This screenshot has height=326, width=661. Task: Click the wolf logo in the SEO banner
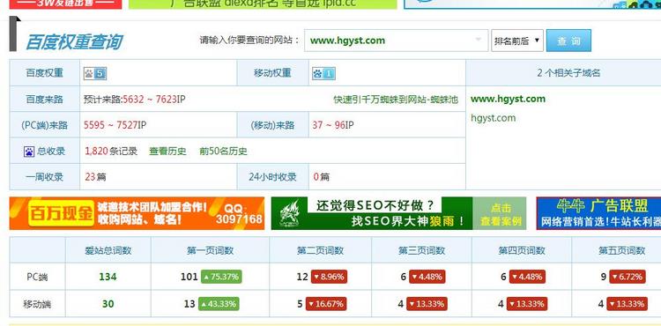[290, 213]
